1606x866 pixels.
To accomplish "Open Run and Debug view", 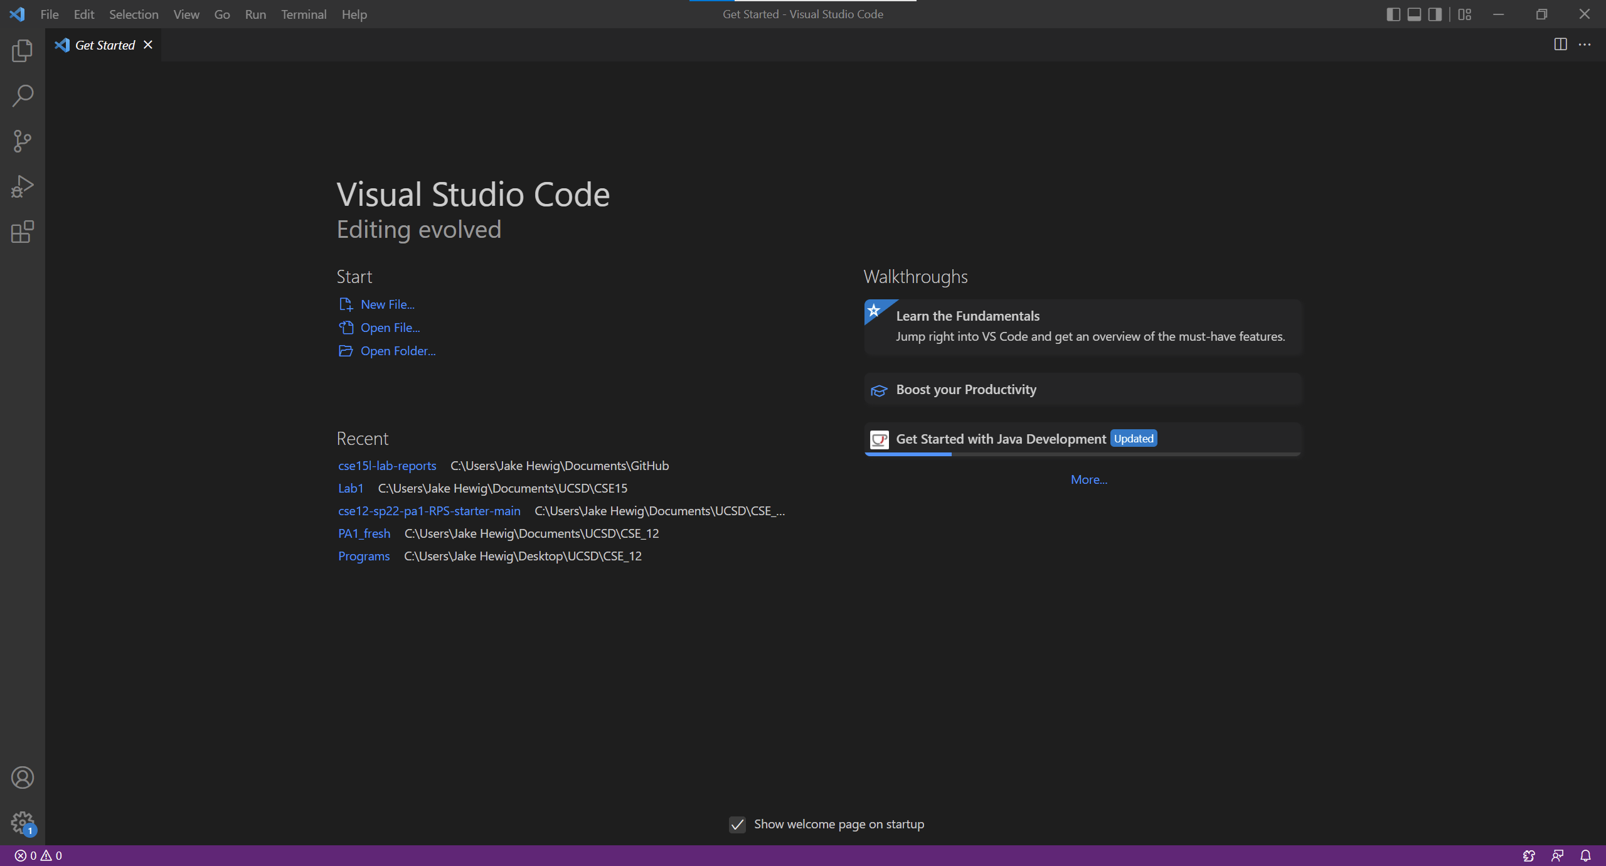I will [22, 186].
